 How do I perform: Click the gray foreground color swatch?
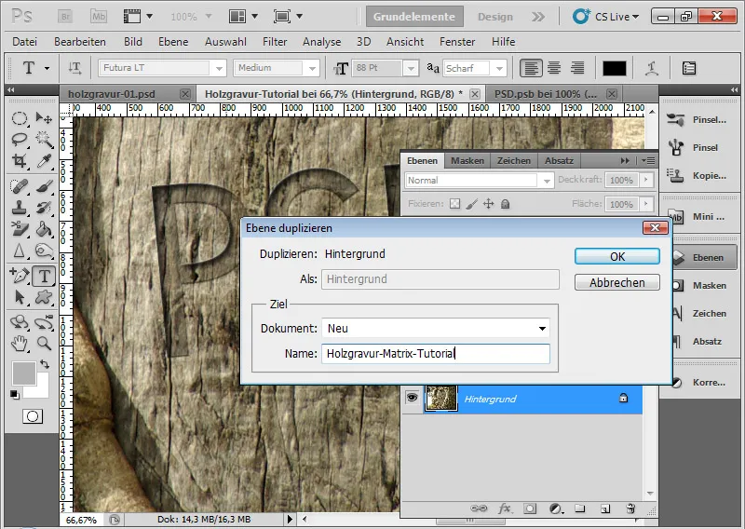click(x=24, y=373)
